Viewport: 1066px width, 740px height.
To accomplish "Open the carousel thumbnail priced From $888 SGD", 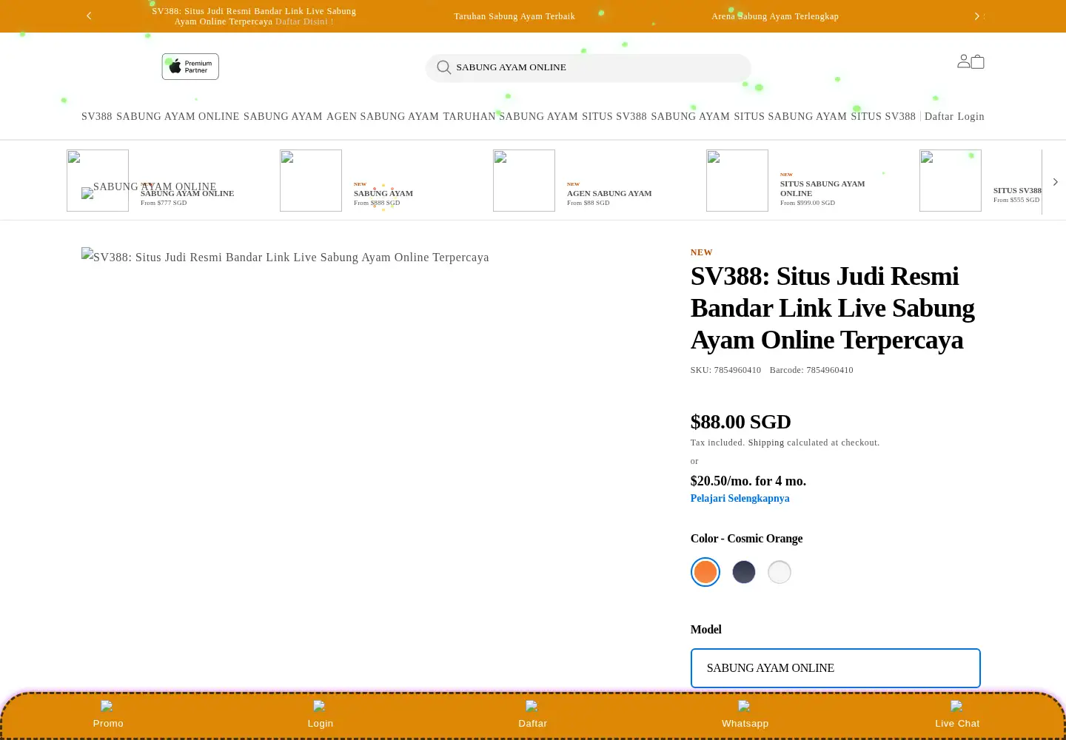I will tap(311, 181).
